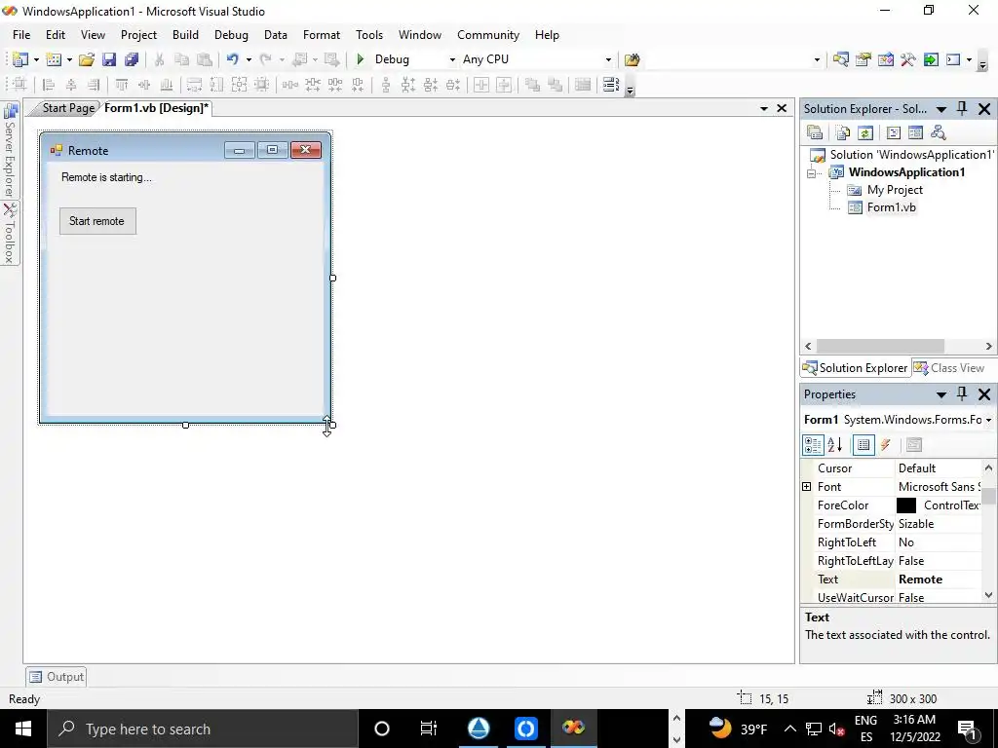The image size is (998, 748).
Task: Select the Solution Explorer bottom tab
Action: coord(855,367)
